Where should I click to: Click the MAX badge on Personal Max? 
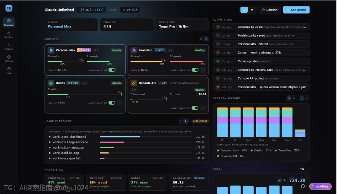tap(84, 50)
